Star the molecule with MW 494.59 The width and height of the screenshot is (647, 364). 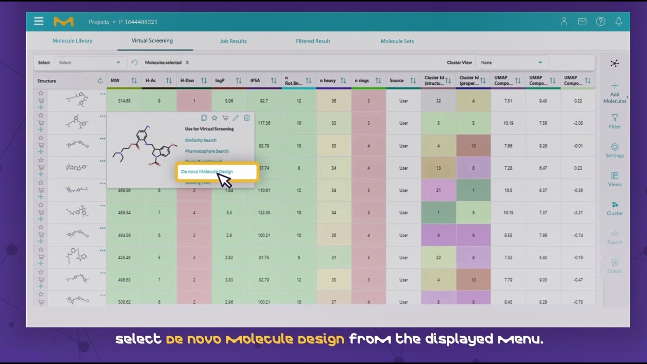[41, 227]
